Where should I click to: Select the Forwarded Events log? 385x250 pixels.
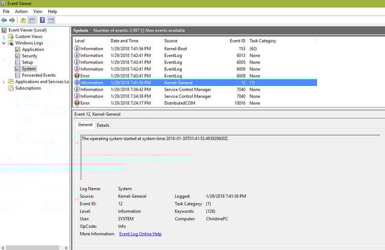[38, 75]
